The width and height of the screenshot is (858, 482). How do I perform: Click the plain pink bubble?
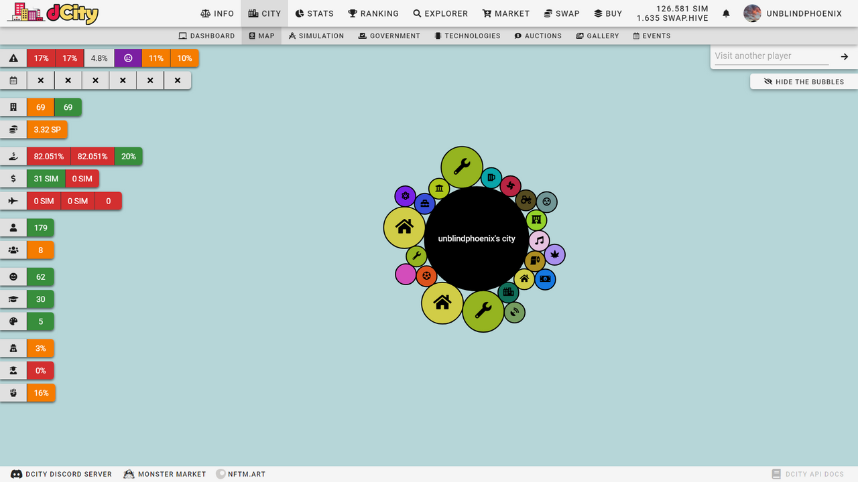click(x=406, y=274)
